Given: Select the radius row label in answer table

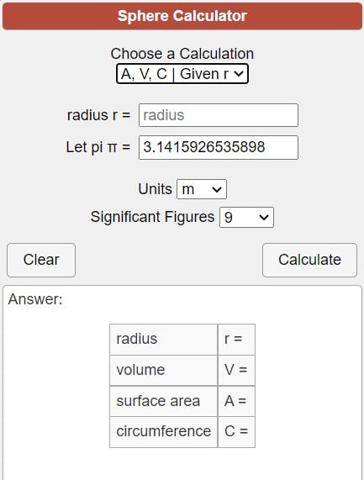Looking at the screenshot, I should click(163, 340).
